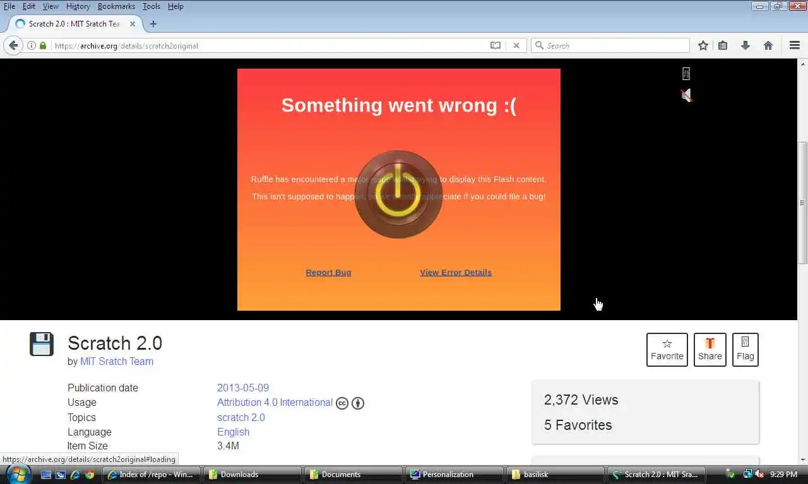
Task: Click the scratch 2.0 topic link
Action: pos(241,417)
